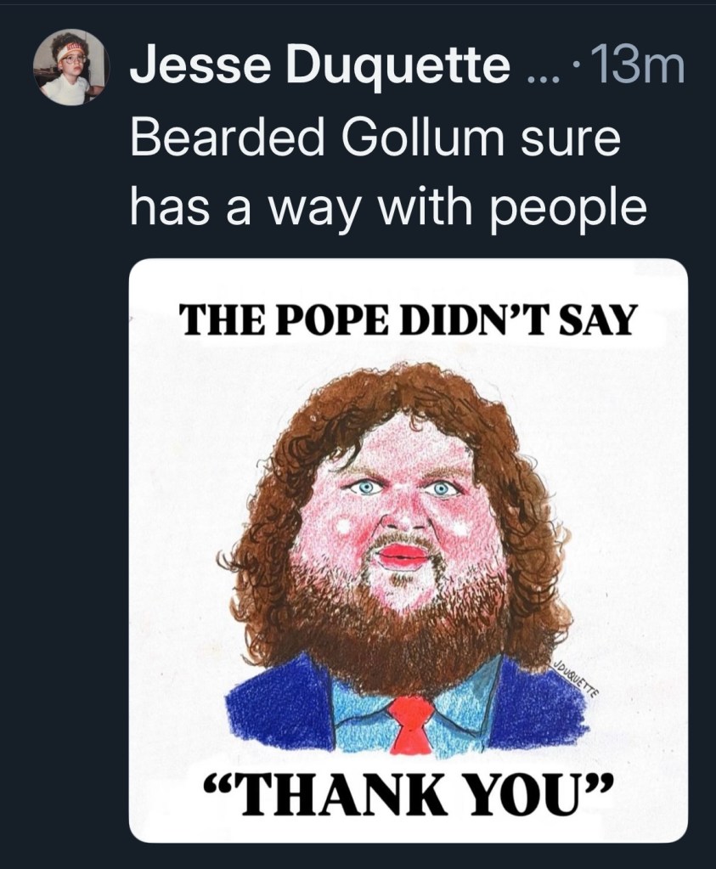The width and height of the screenshot is (716, 869).
Task: Click the cartoon's right blue eye
Action: coord(439,488)
